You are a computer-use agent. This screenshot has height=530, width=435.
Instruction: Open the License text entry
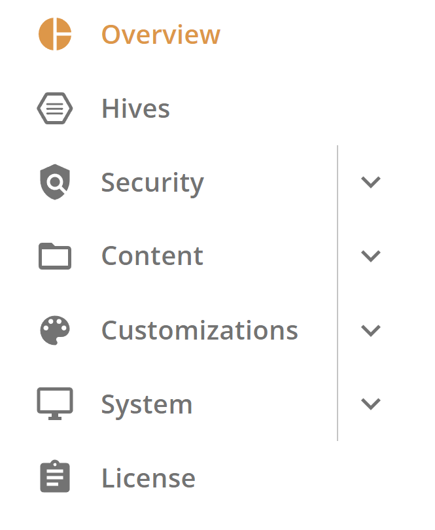tap(148, 478)
